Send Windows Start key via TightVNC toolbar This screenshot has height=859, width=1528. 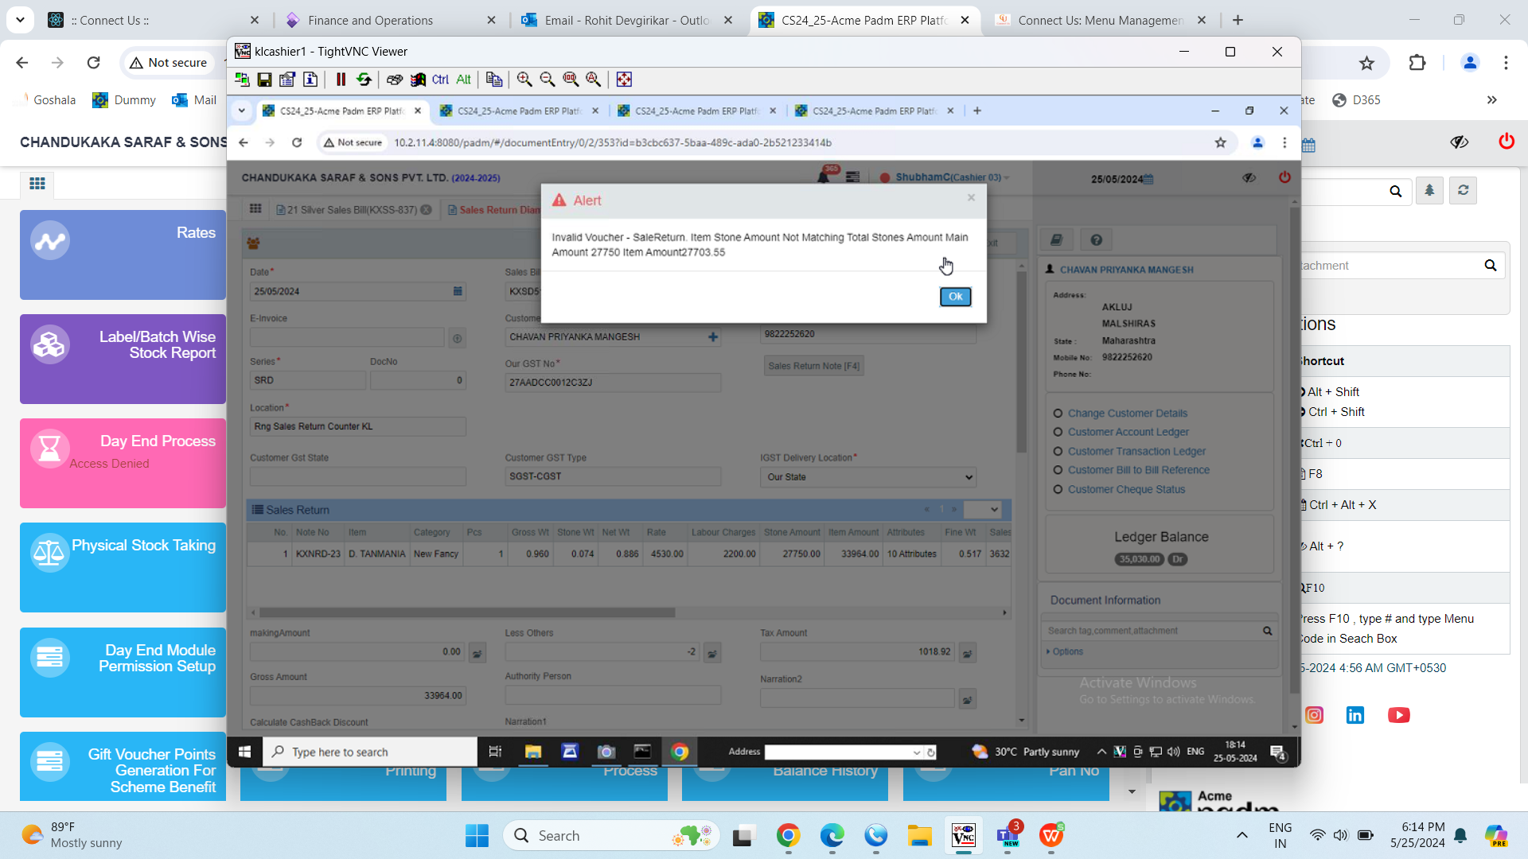[x=418, y=80]
